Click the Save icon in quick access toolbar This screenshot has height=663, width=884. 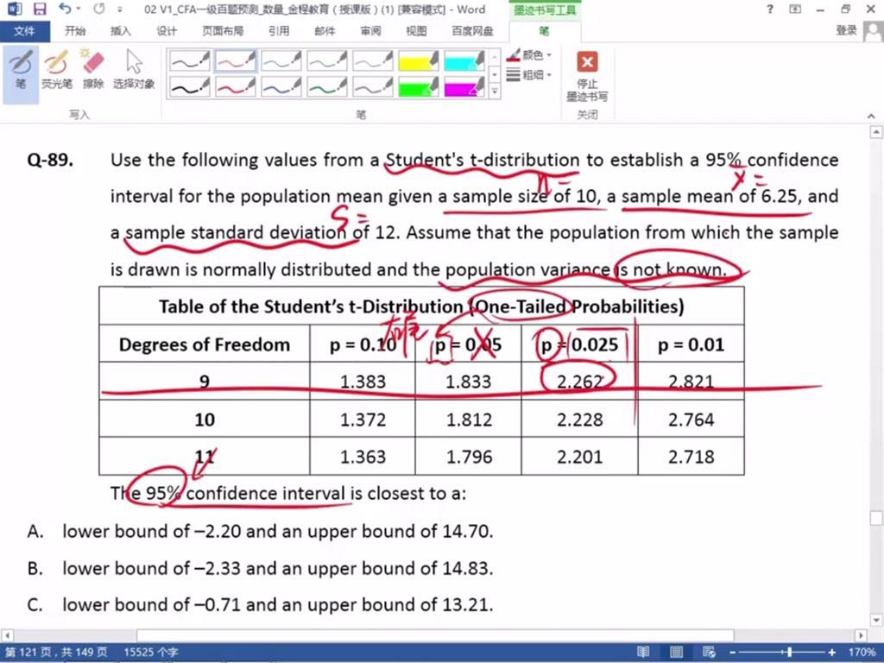(40, 9)
